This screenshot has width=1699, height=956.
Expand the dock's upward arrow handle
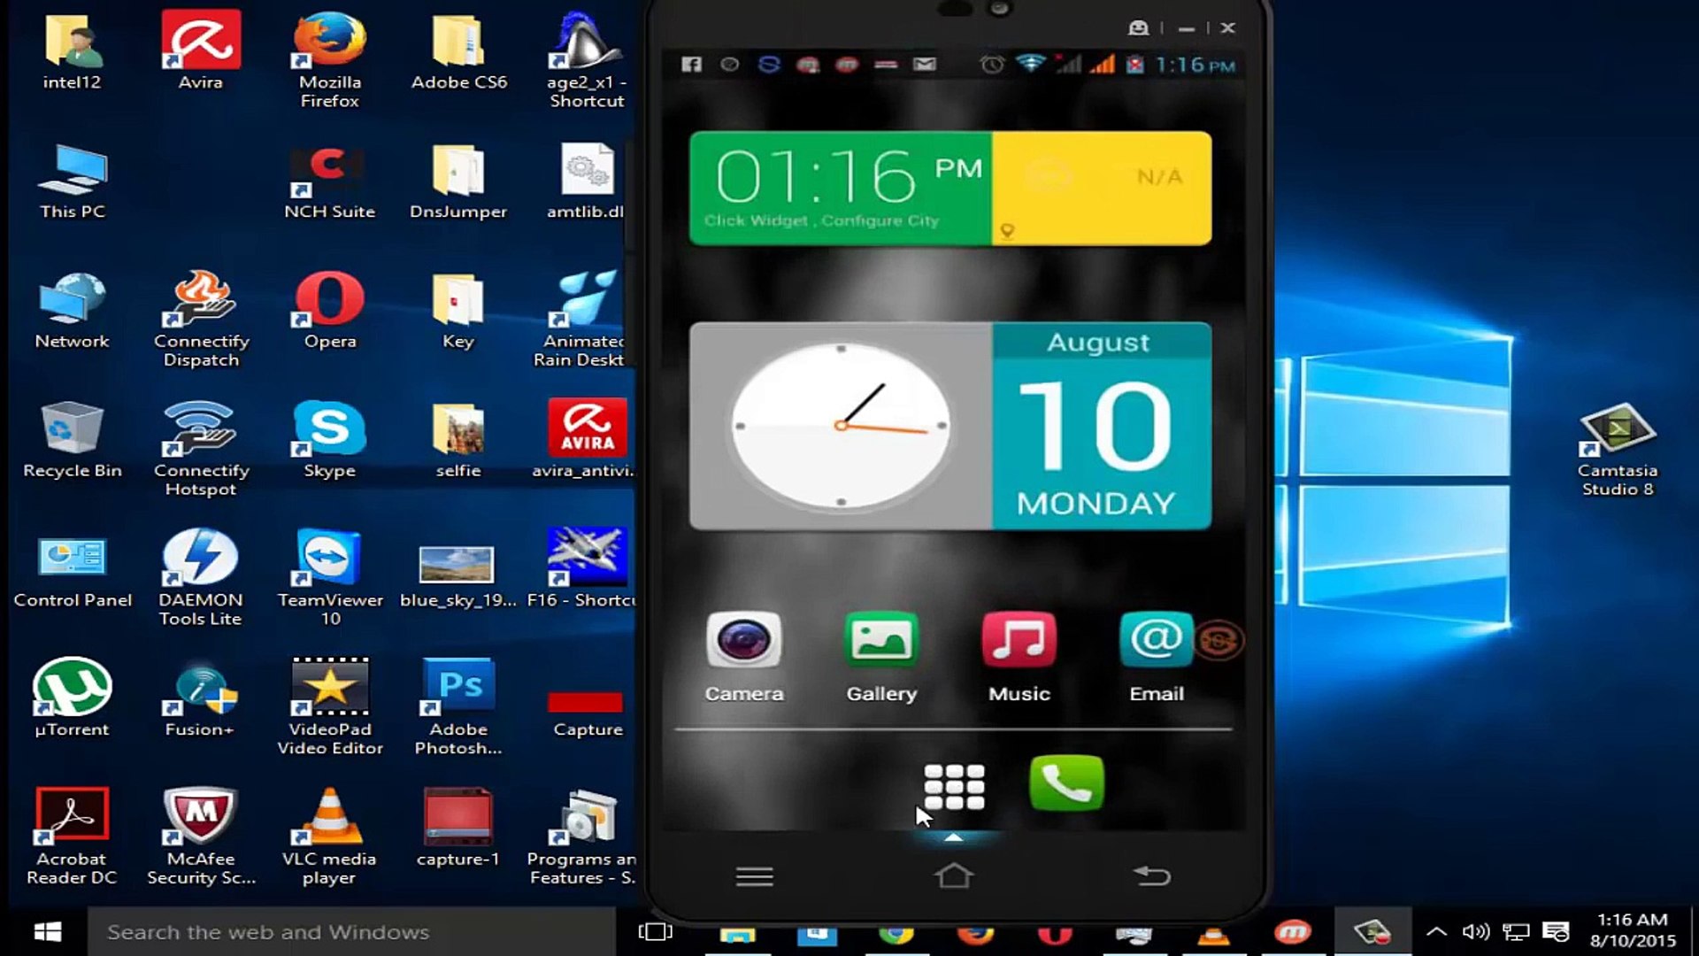click(x=953, y=836)
